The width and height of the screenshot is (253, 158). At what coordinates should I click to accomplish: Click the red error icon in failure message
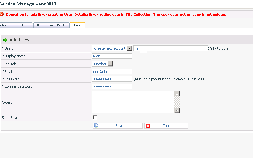[x=2, y=14]
